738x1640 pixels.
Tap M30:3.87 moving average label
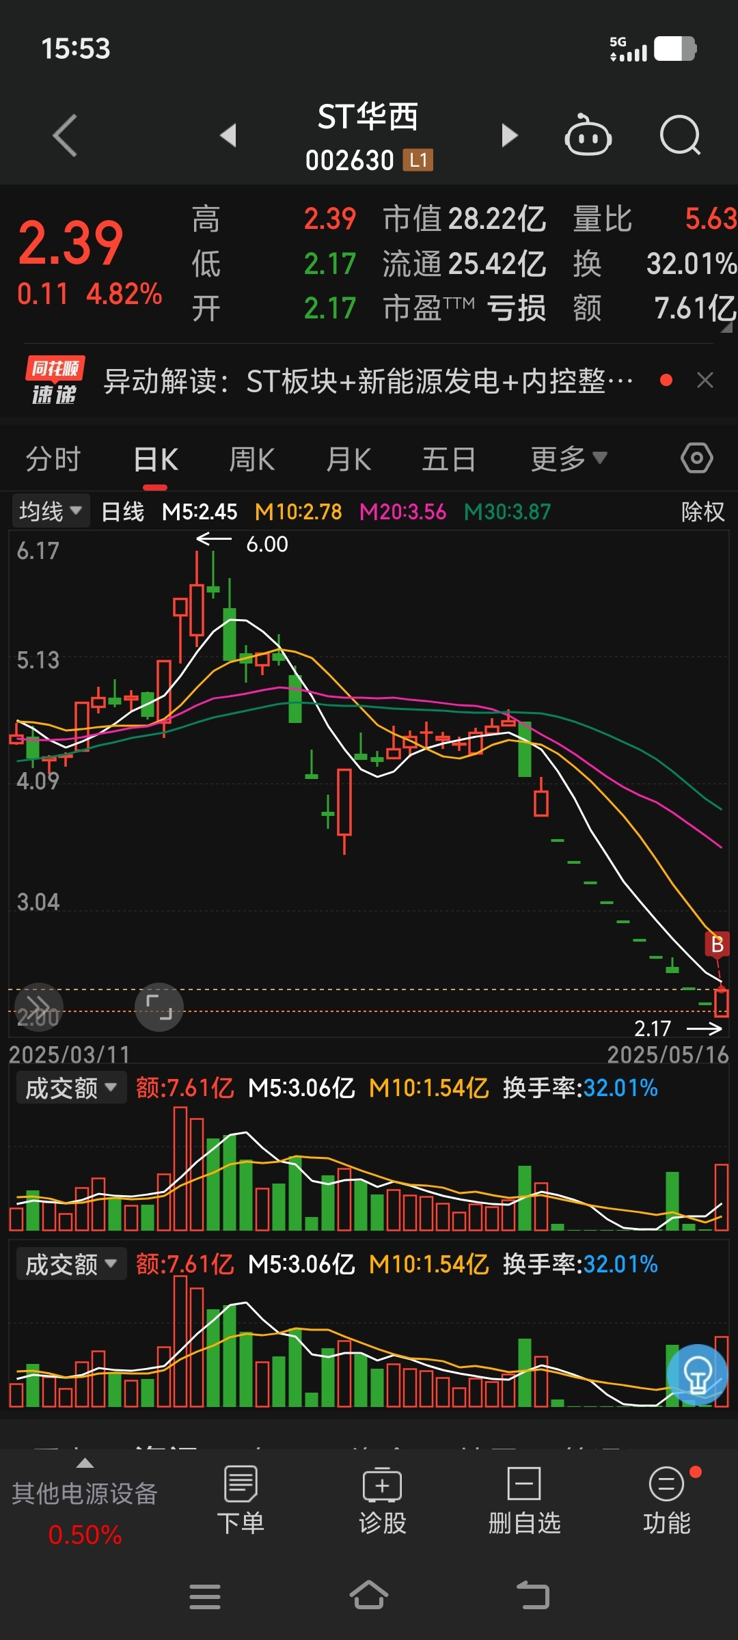point(507,511)
